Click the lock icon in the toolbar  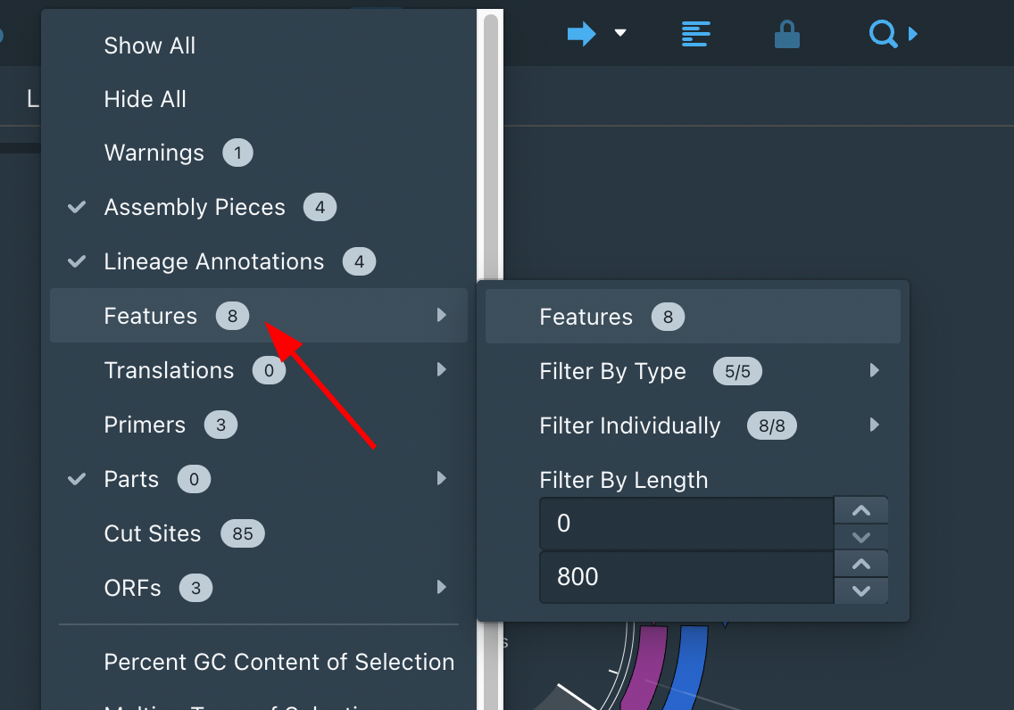786,33
